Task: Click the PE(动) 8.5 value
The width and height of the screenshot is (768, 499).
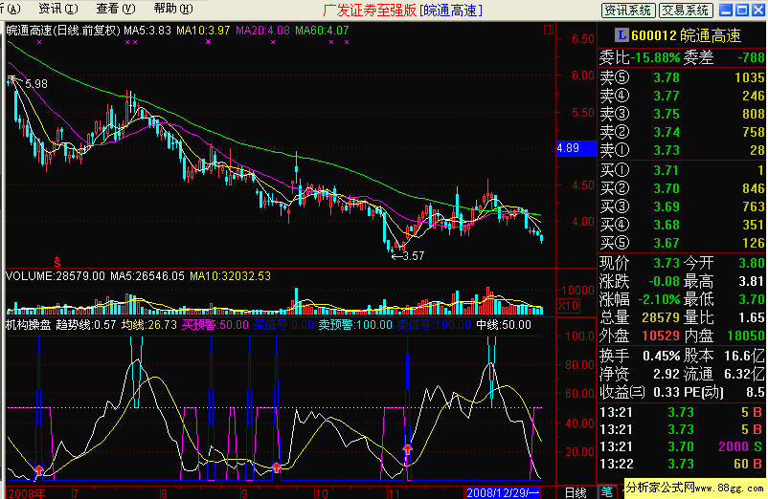Action: (x=756, y=392)
